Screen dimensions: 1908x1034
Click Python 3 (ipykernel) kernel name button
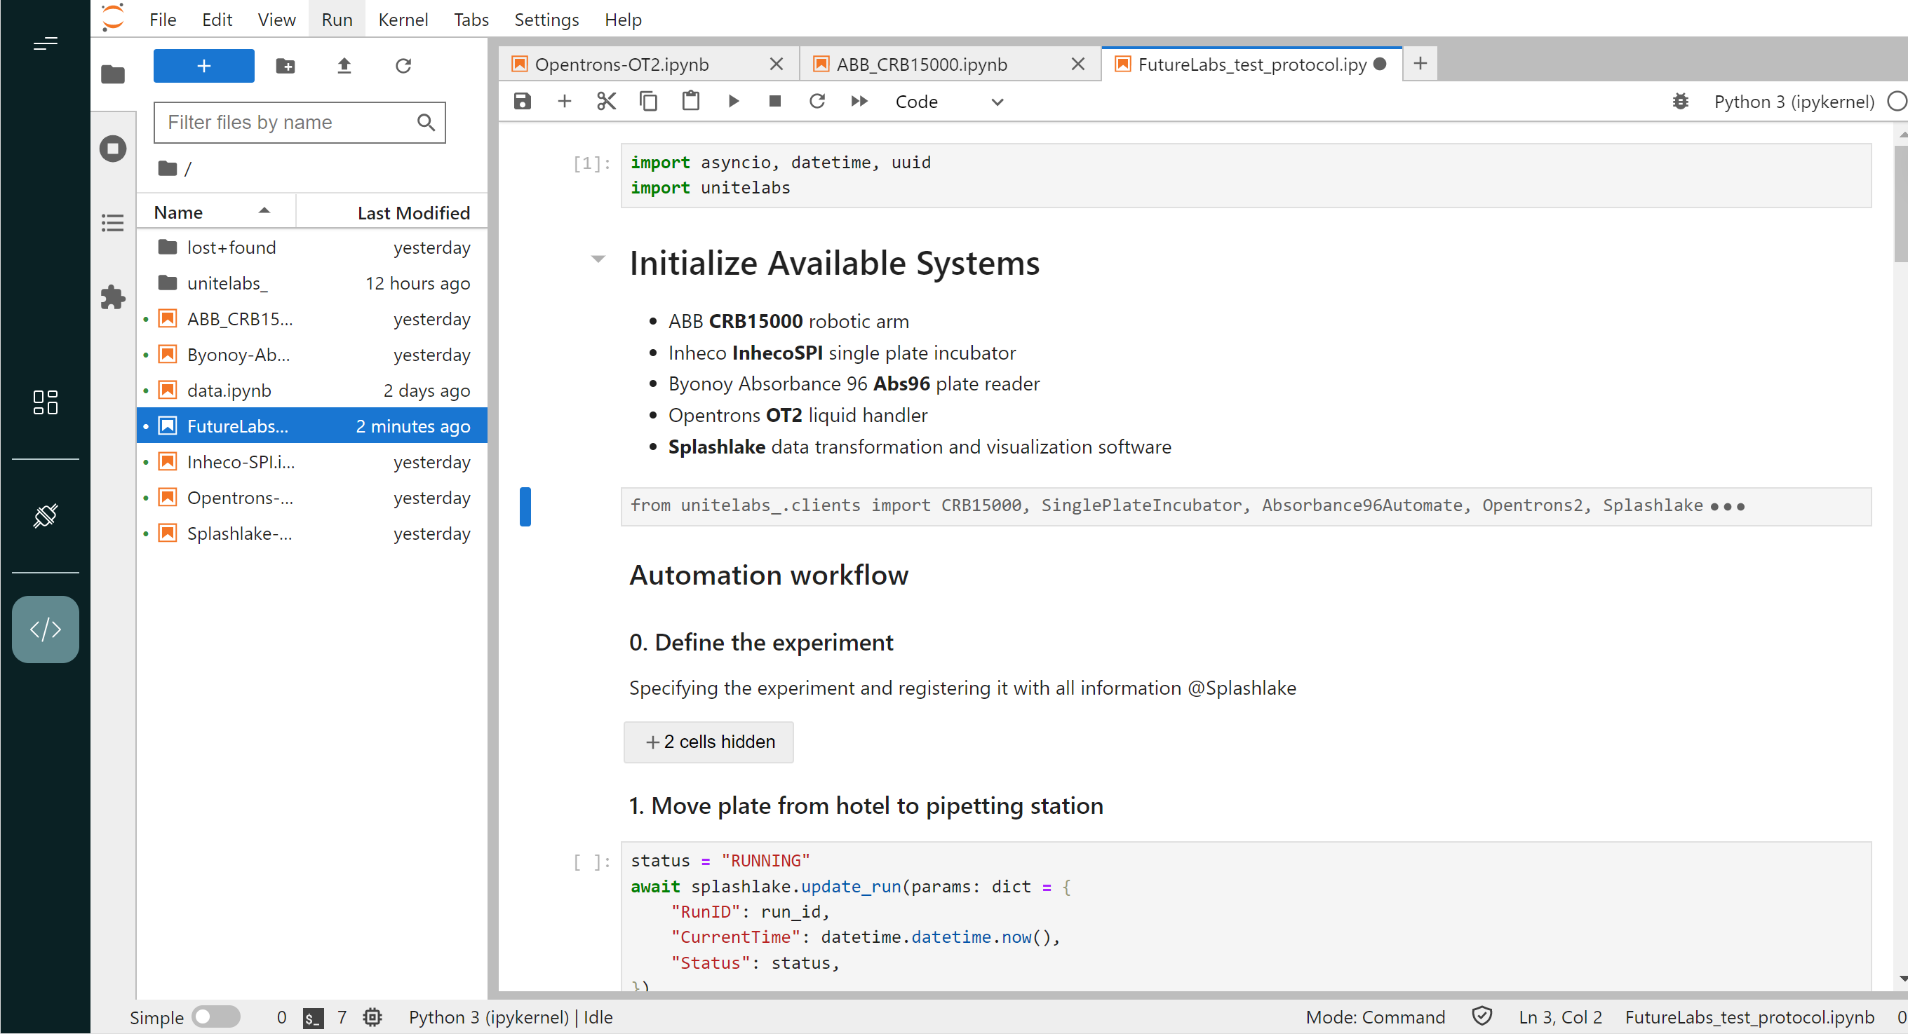pos(1793,102)
